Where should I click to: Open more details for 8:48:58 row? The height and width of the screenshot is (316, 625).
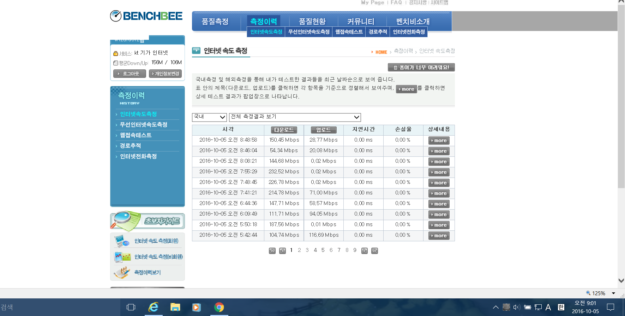tap(439, 141)
